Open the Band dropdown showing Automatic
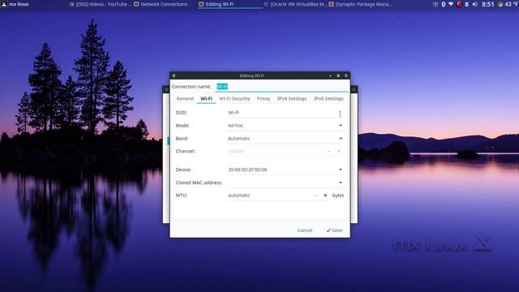519x292 pixels. pos(285,139)
